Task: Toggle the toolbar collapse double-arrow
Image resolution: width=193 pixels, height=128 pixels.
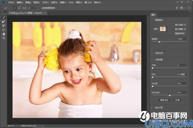Action: 2,12
